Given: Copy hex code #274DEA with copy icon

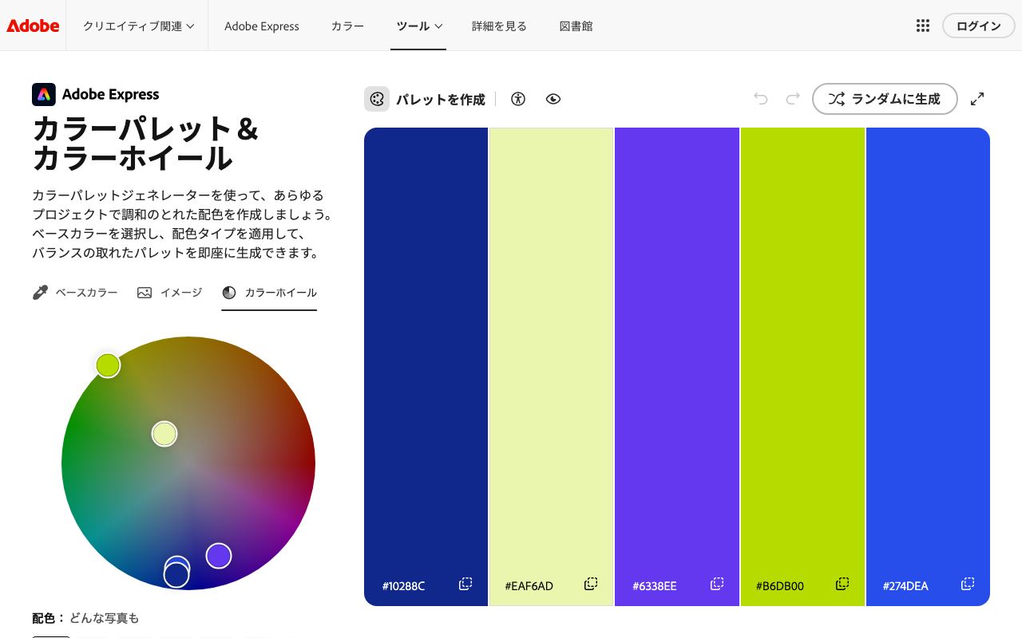Looking at the screenshot, I should 968,584.
